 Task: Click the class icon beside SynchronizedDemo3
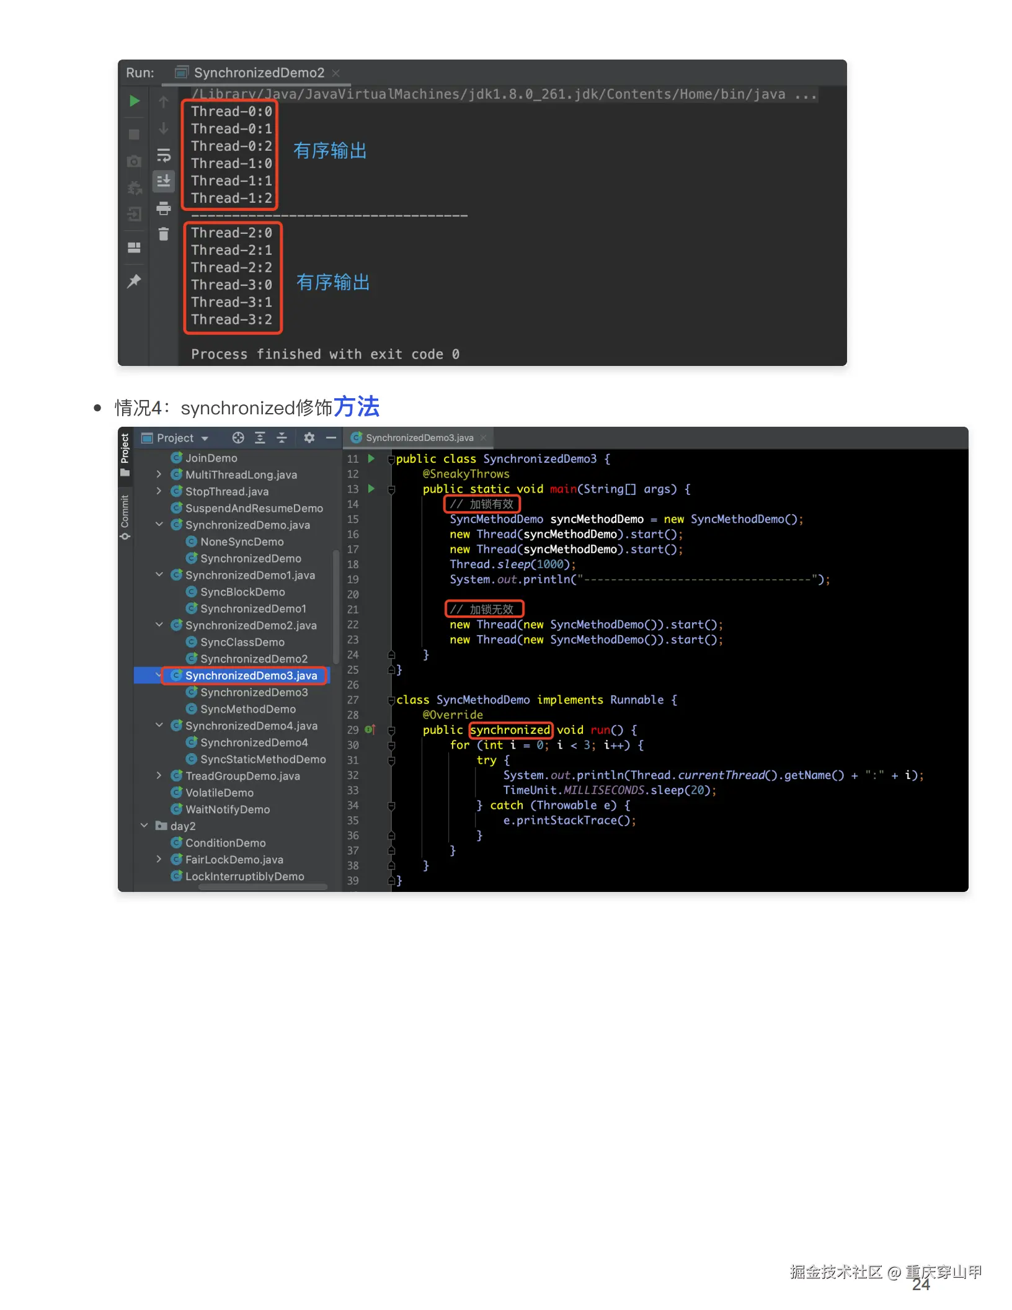(192, 692)
